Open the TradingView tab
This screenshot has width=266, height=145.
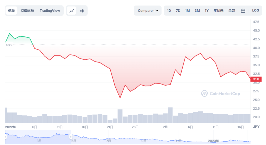(x=50, y=11)
